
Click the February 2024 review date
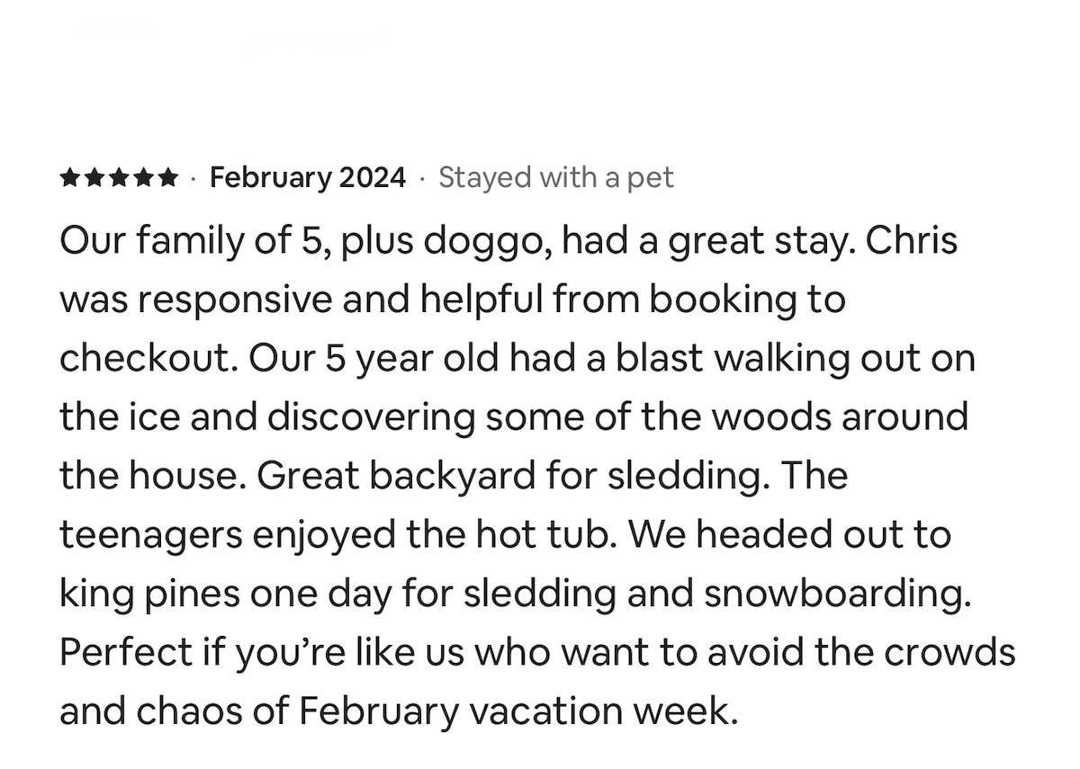(308, 178)
